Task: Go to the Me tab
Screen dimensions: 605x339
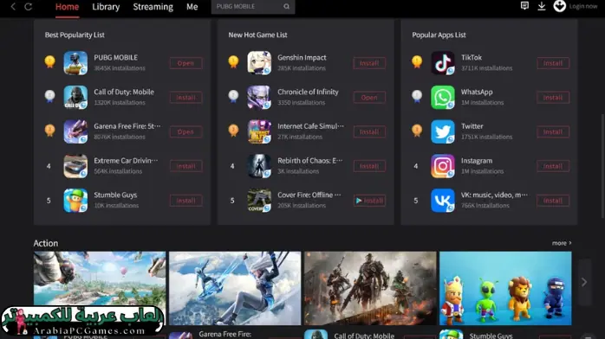Action: coord(192,7)
